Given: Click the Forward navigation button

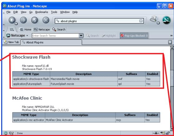Looking at the screenshot, I should coord(23,20).
